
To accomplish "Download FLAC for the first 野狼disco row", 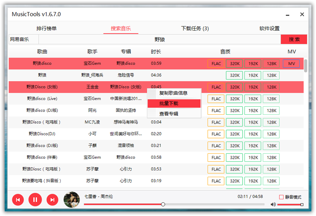I will [216, 64].
